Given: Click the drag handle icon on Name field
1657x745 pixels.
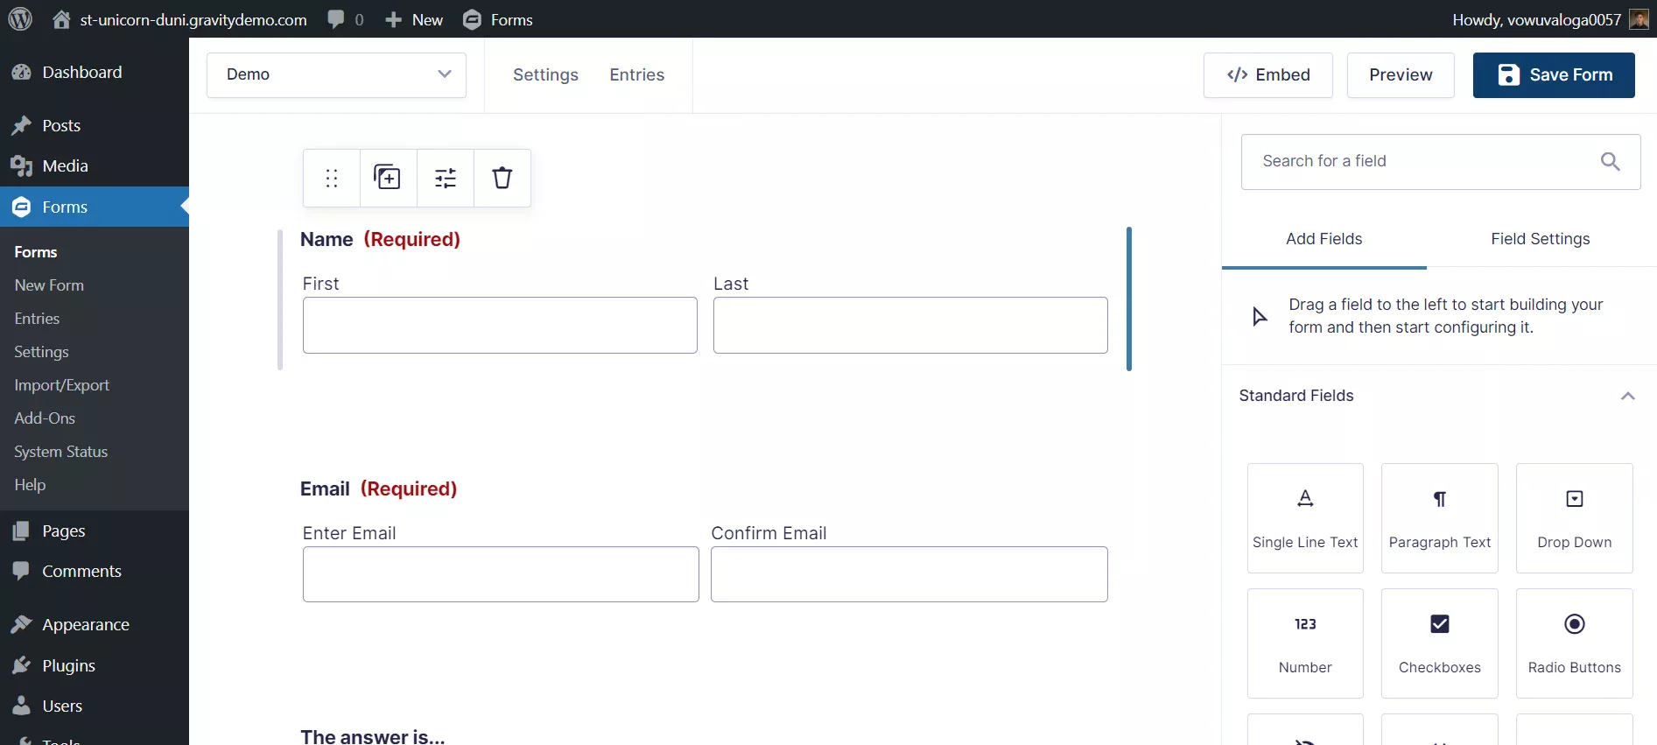Looking at the screenshot, I should click(x=332, y=179).
